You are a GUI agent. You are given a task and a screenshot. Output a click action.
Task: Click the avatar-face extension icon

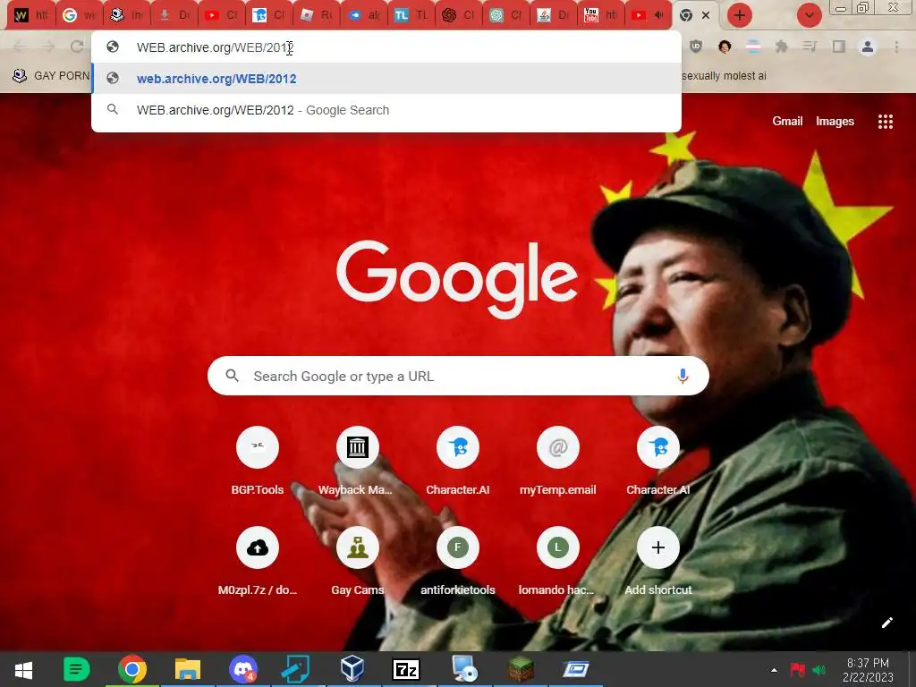(x=725, y=47)
